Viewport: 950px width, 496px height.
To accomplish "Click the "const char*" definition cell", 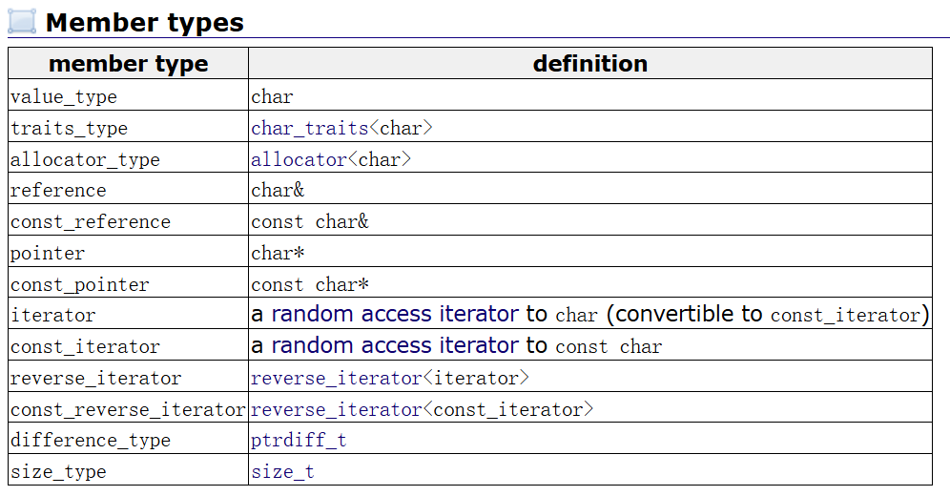I will tap(310, 284).
